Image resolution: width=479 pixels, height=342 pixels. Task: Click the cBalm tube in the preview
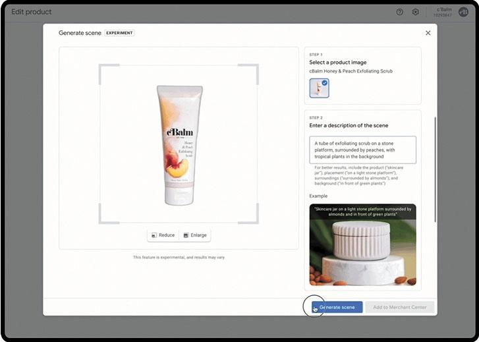(x=176, y=145)
